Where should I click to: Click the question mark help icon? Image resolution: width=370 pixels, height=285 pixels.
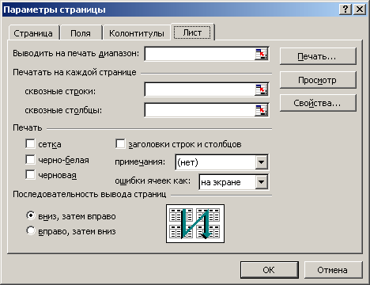pos(345,9)
